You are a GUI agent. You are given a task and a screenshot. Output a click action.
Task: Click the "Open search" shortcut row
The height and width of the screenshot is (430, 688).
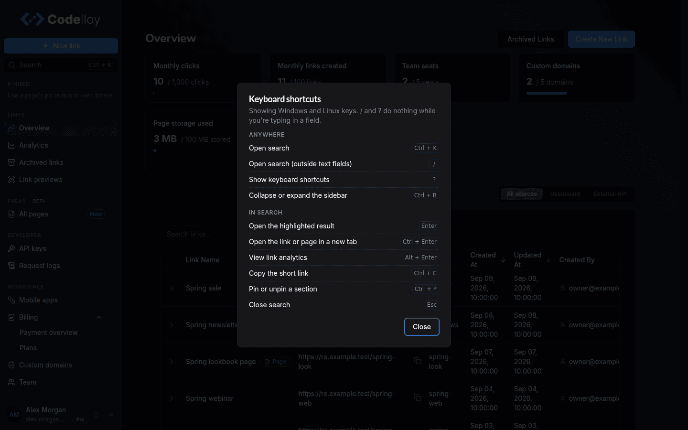[344, 148]
